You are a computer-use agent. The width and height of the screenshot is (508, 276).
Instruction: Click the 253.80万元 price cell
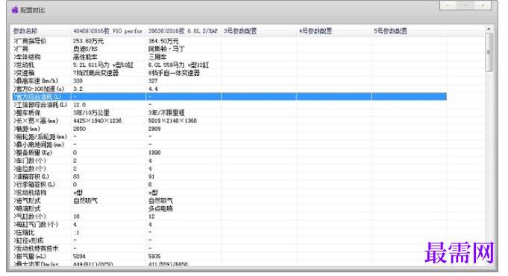point(88,41)
